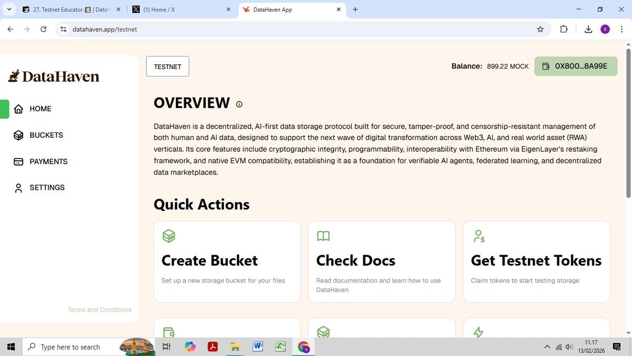Open the SETTINGS person icon in sidebar
The width and height of the screenshot is (632, 356).
pyautogui.click(x=18, y=188)
